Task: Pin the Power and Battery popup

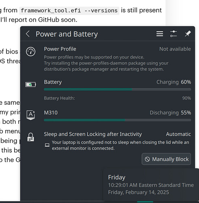Action: click(x=188, y=34)
